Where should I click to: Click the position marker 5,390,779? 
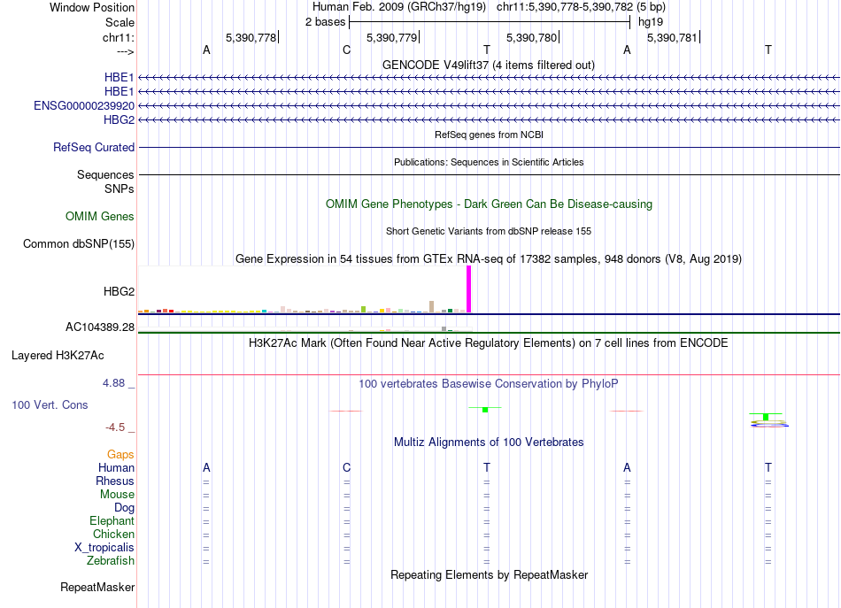391,37
